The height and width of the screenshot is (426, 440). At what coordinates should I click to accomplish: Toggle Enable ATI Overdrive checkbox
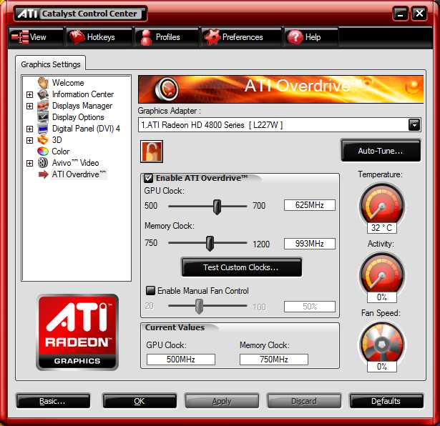point(148,178)
